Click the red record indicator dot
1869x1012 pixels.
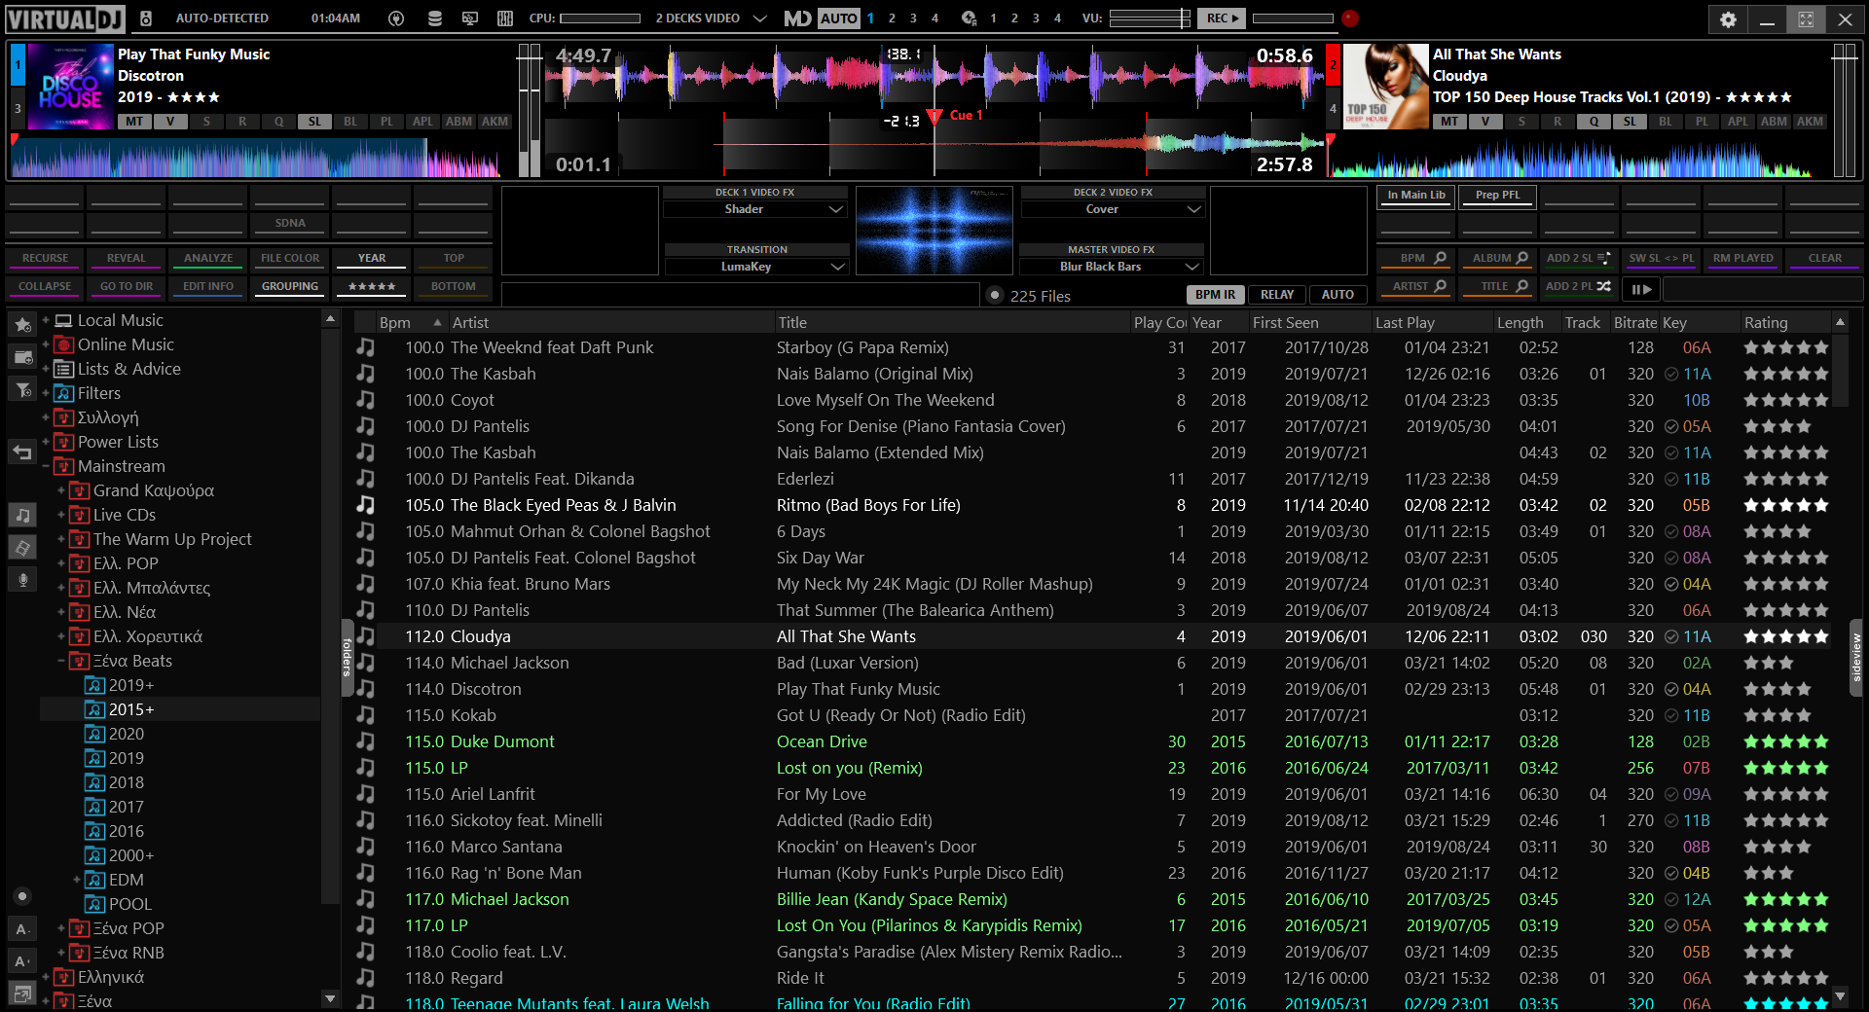[1349, 18]
